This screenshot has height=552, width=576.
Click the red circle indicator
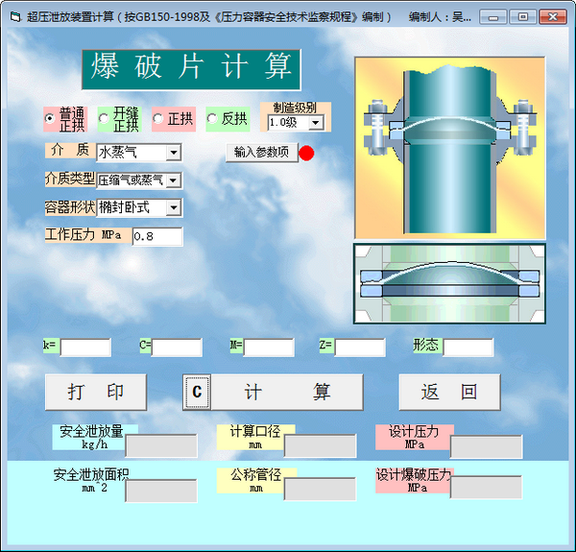(307, 153)
